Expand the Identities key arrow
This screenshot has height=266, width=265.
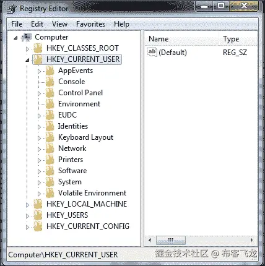pos(39,127)
